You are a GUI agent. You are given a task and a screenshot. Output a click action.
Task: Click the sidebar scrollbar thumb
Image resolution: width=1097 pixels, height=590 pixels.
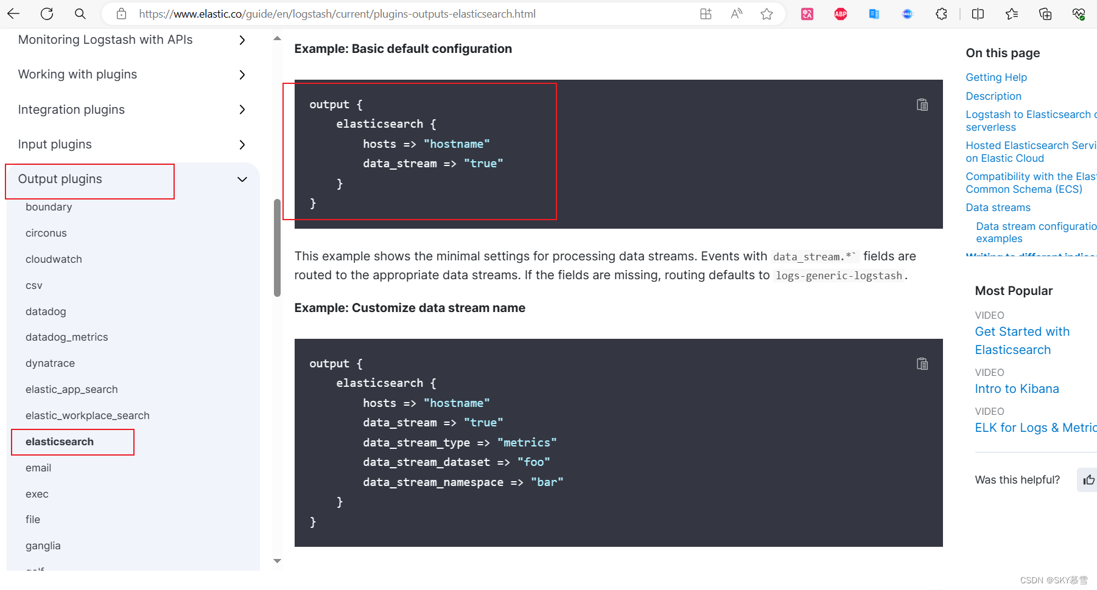[x=277, y=248]
